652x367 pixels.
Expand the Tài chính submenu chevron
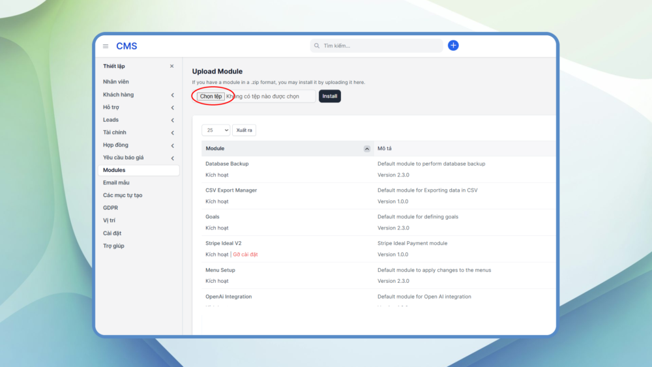tap(173, 133)
